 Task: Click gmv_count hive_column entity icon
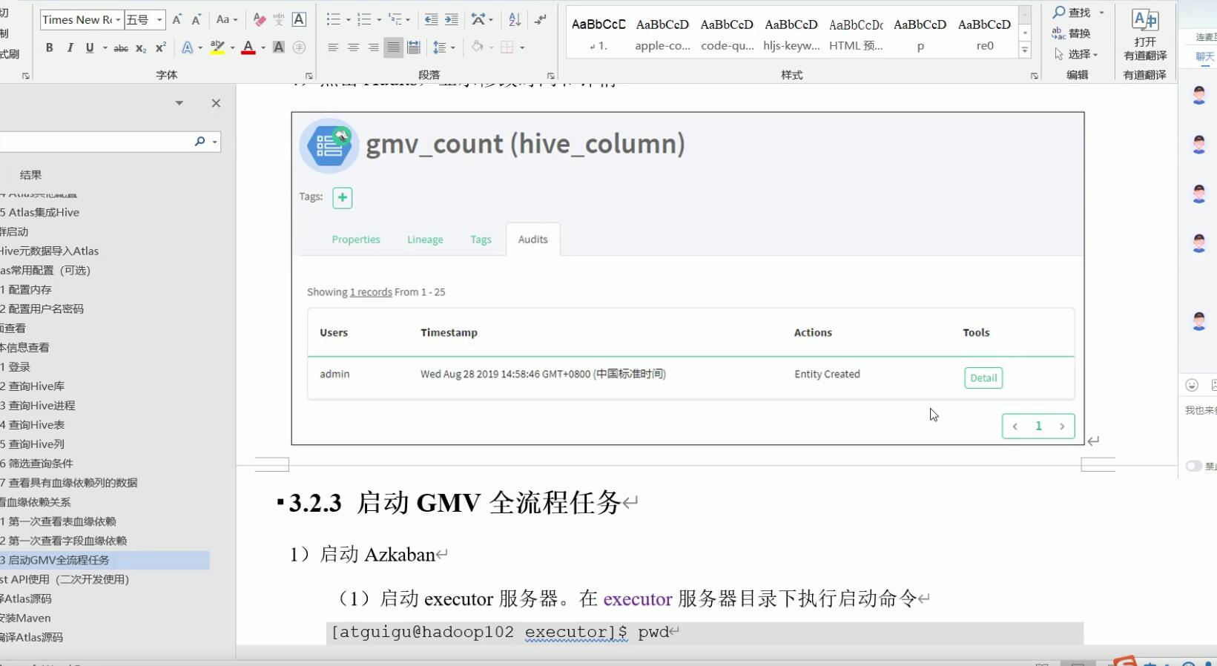point(329,145)
